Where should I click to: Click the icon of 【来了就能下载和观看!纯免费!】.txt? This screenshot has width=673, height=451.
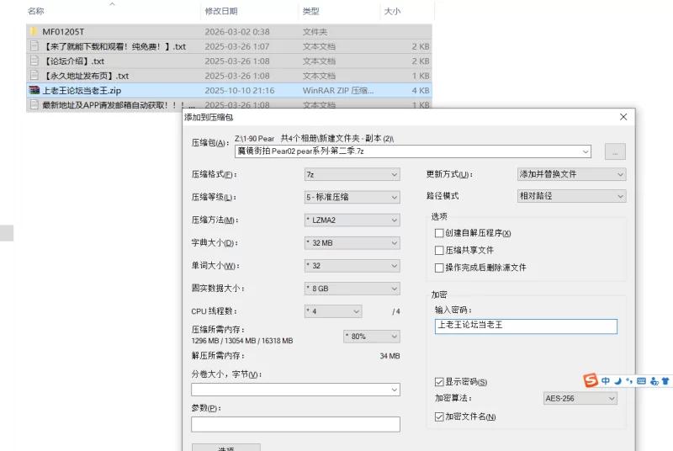pos(34,46)
